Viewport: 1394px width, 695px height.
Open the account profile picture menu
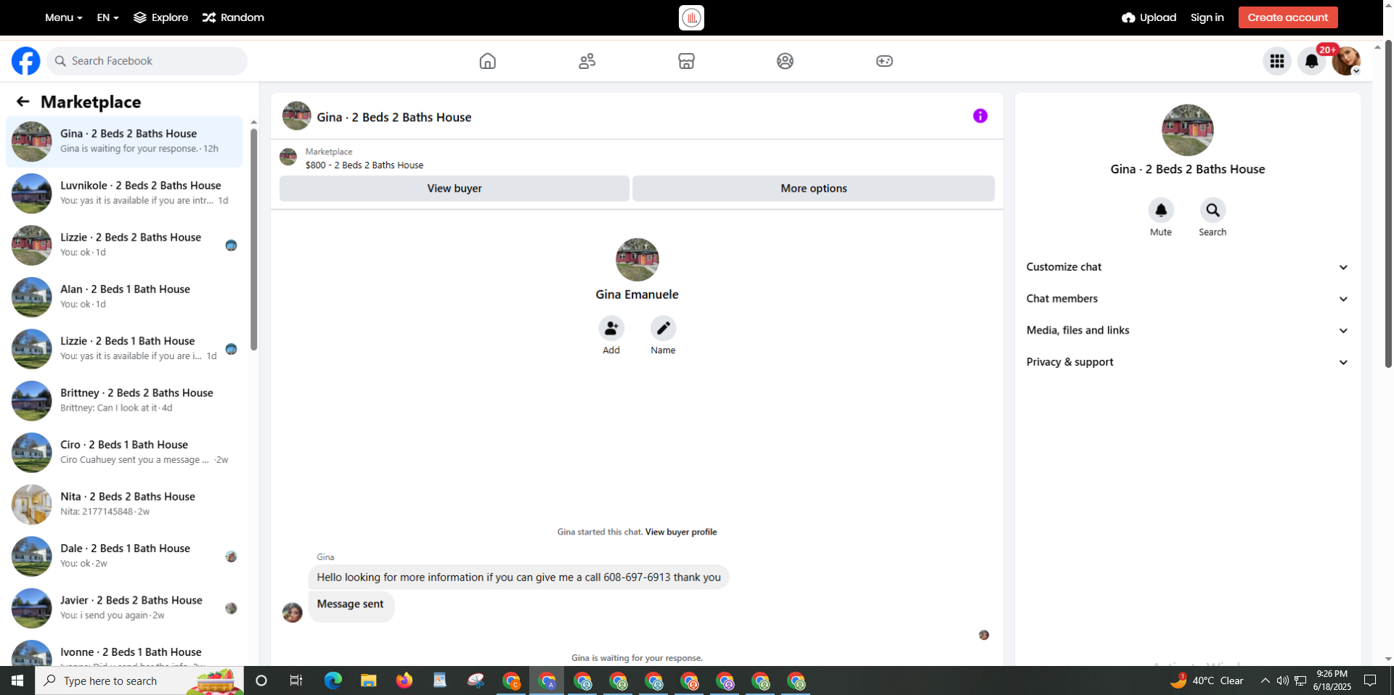(x=1346, y=61)
